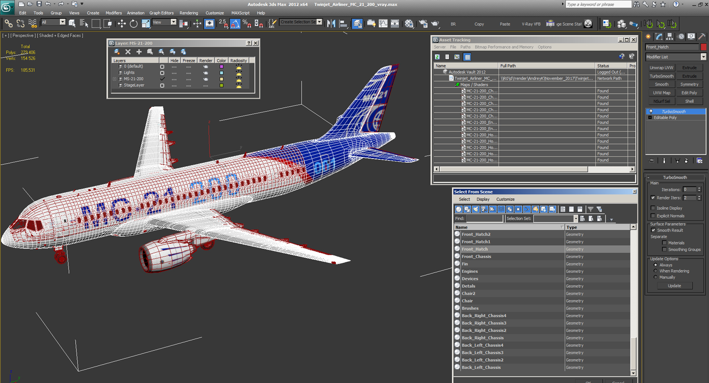Make the Lights layer current

(162, 73)
